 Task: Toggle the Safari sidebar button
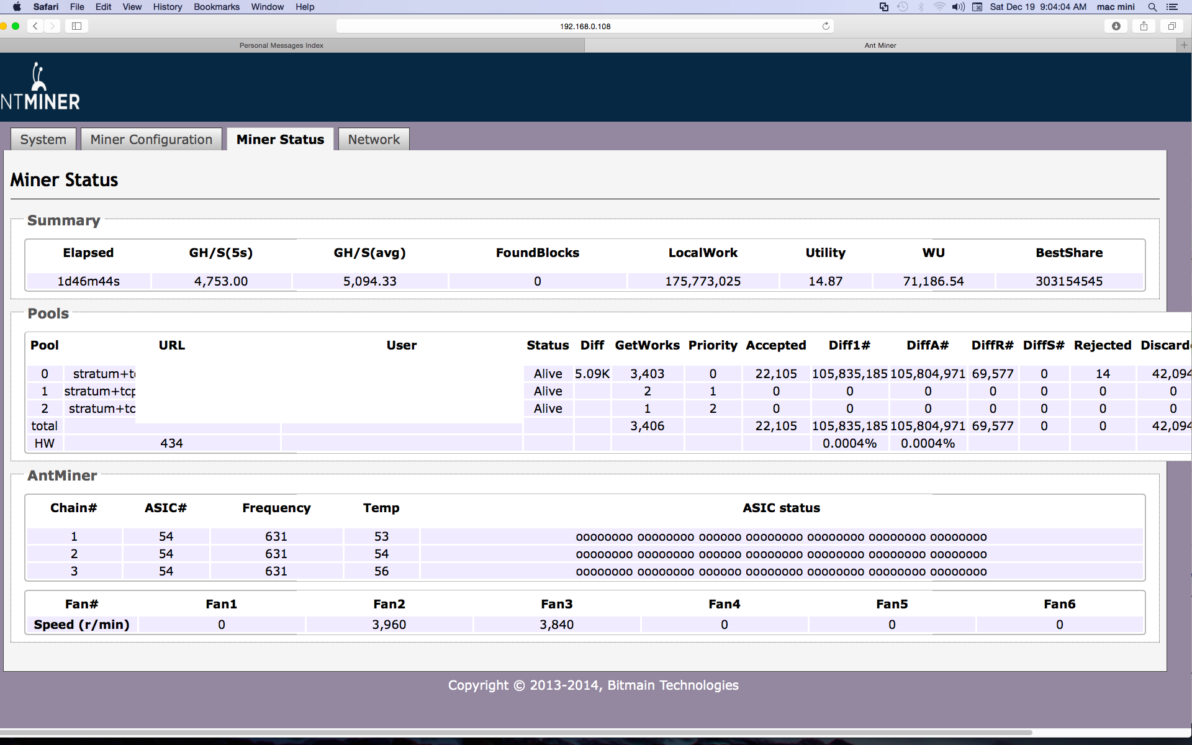[x=77, y=26]
